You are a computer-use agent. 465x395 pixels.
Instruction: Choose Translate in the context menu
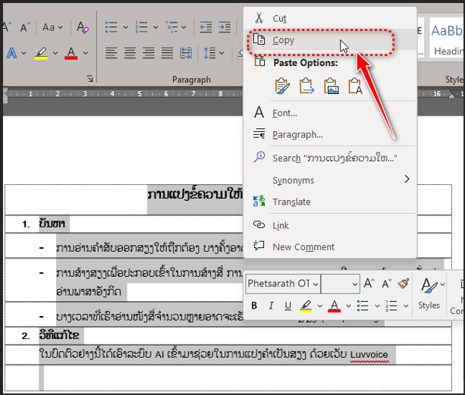(291, 202)
